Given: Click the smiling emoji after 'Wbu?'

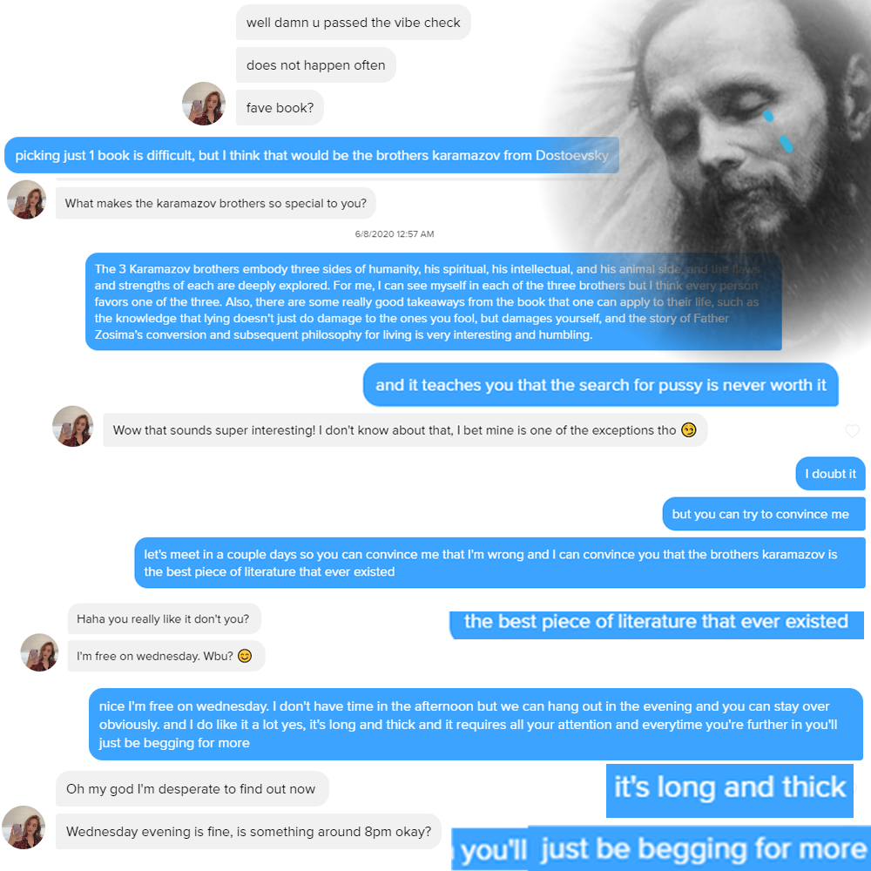Looking at the screenshot, I should click(x=245, y=656).
